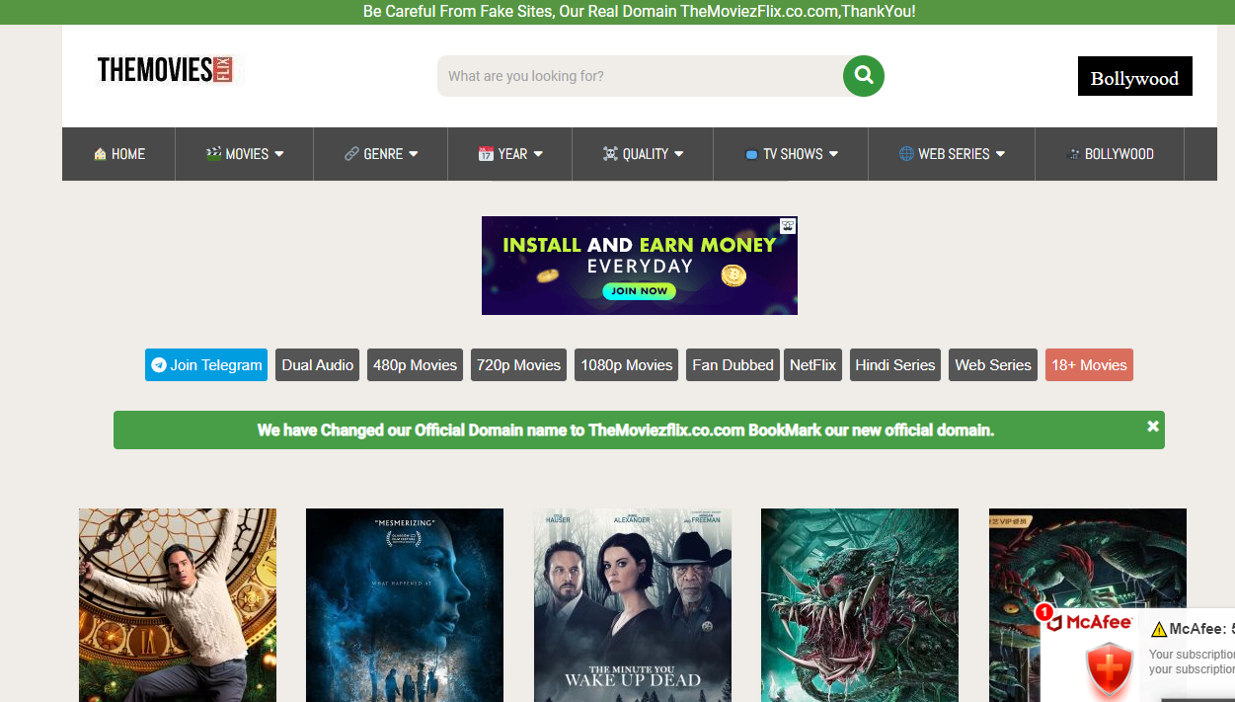This screenshot has height=702, width=1235.
Task: Open the 18+ Movies red tag
Action: pos(1089,365)
